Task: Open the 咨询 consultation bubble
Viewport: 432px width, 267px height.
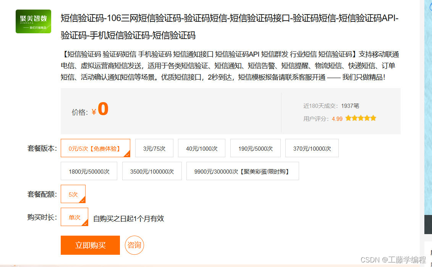Action: 134,245
